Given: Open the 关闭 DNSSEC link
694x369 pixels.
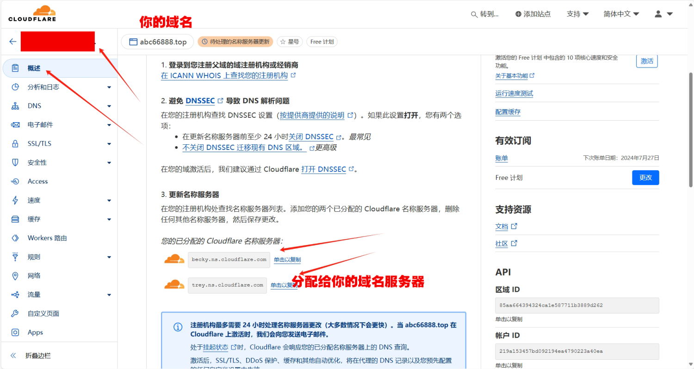Looking at the screenshot, I should tap(315, 137).
